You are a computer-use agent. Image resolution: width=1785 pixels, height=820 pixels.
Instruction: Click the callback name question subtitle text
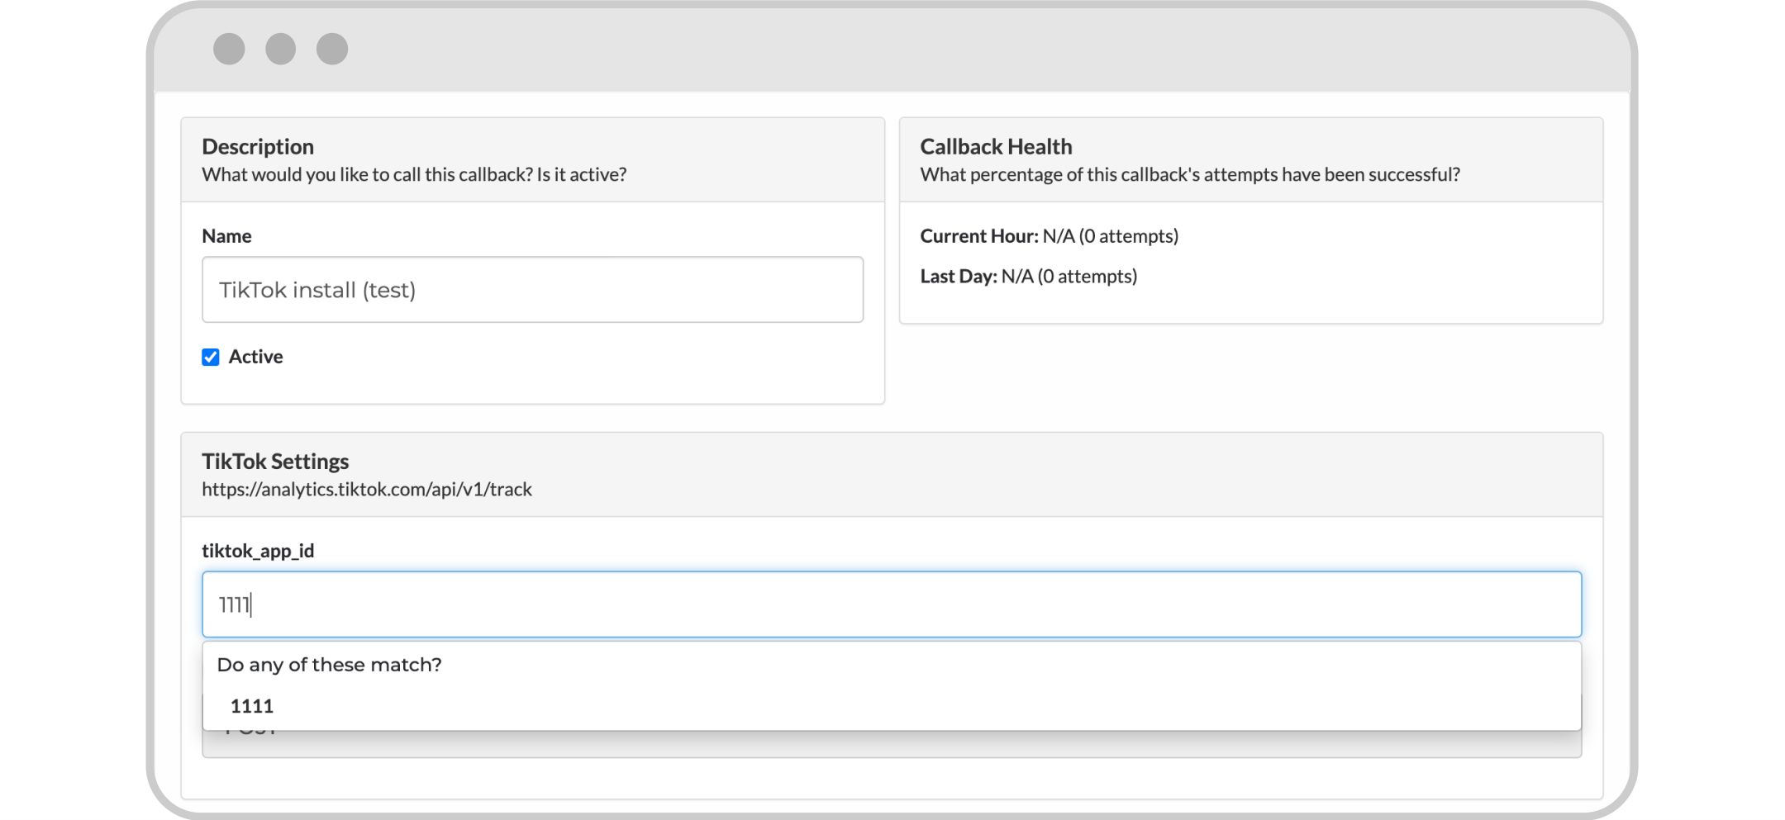pos(414,175)
